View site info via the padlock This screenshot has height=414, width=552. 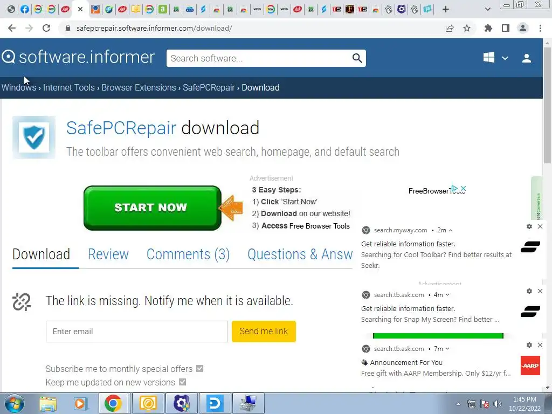pos(68,28)
